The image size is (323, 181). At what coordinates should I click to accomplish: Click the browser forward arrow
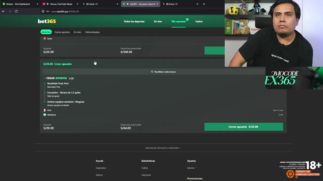click(10, 11)
